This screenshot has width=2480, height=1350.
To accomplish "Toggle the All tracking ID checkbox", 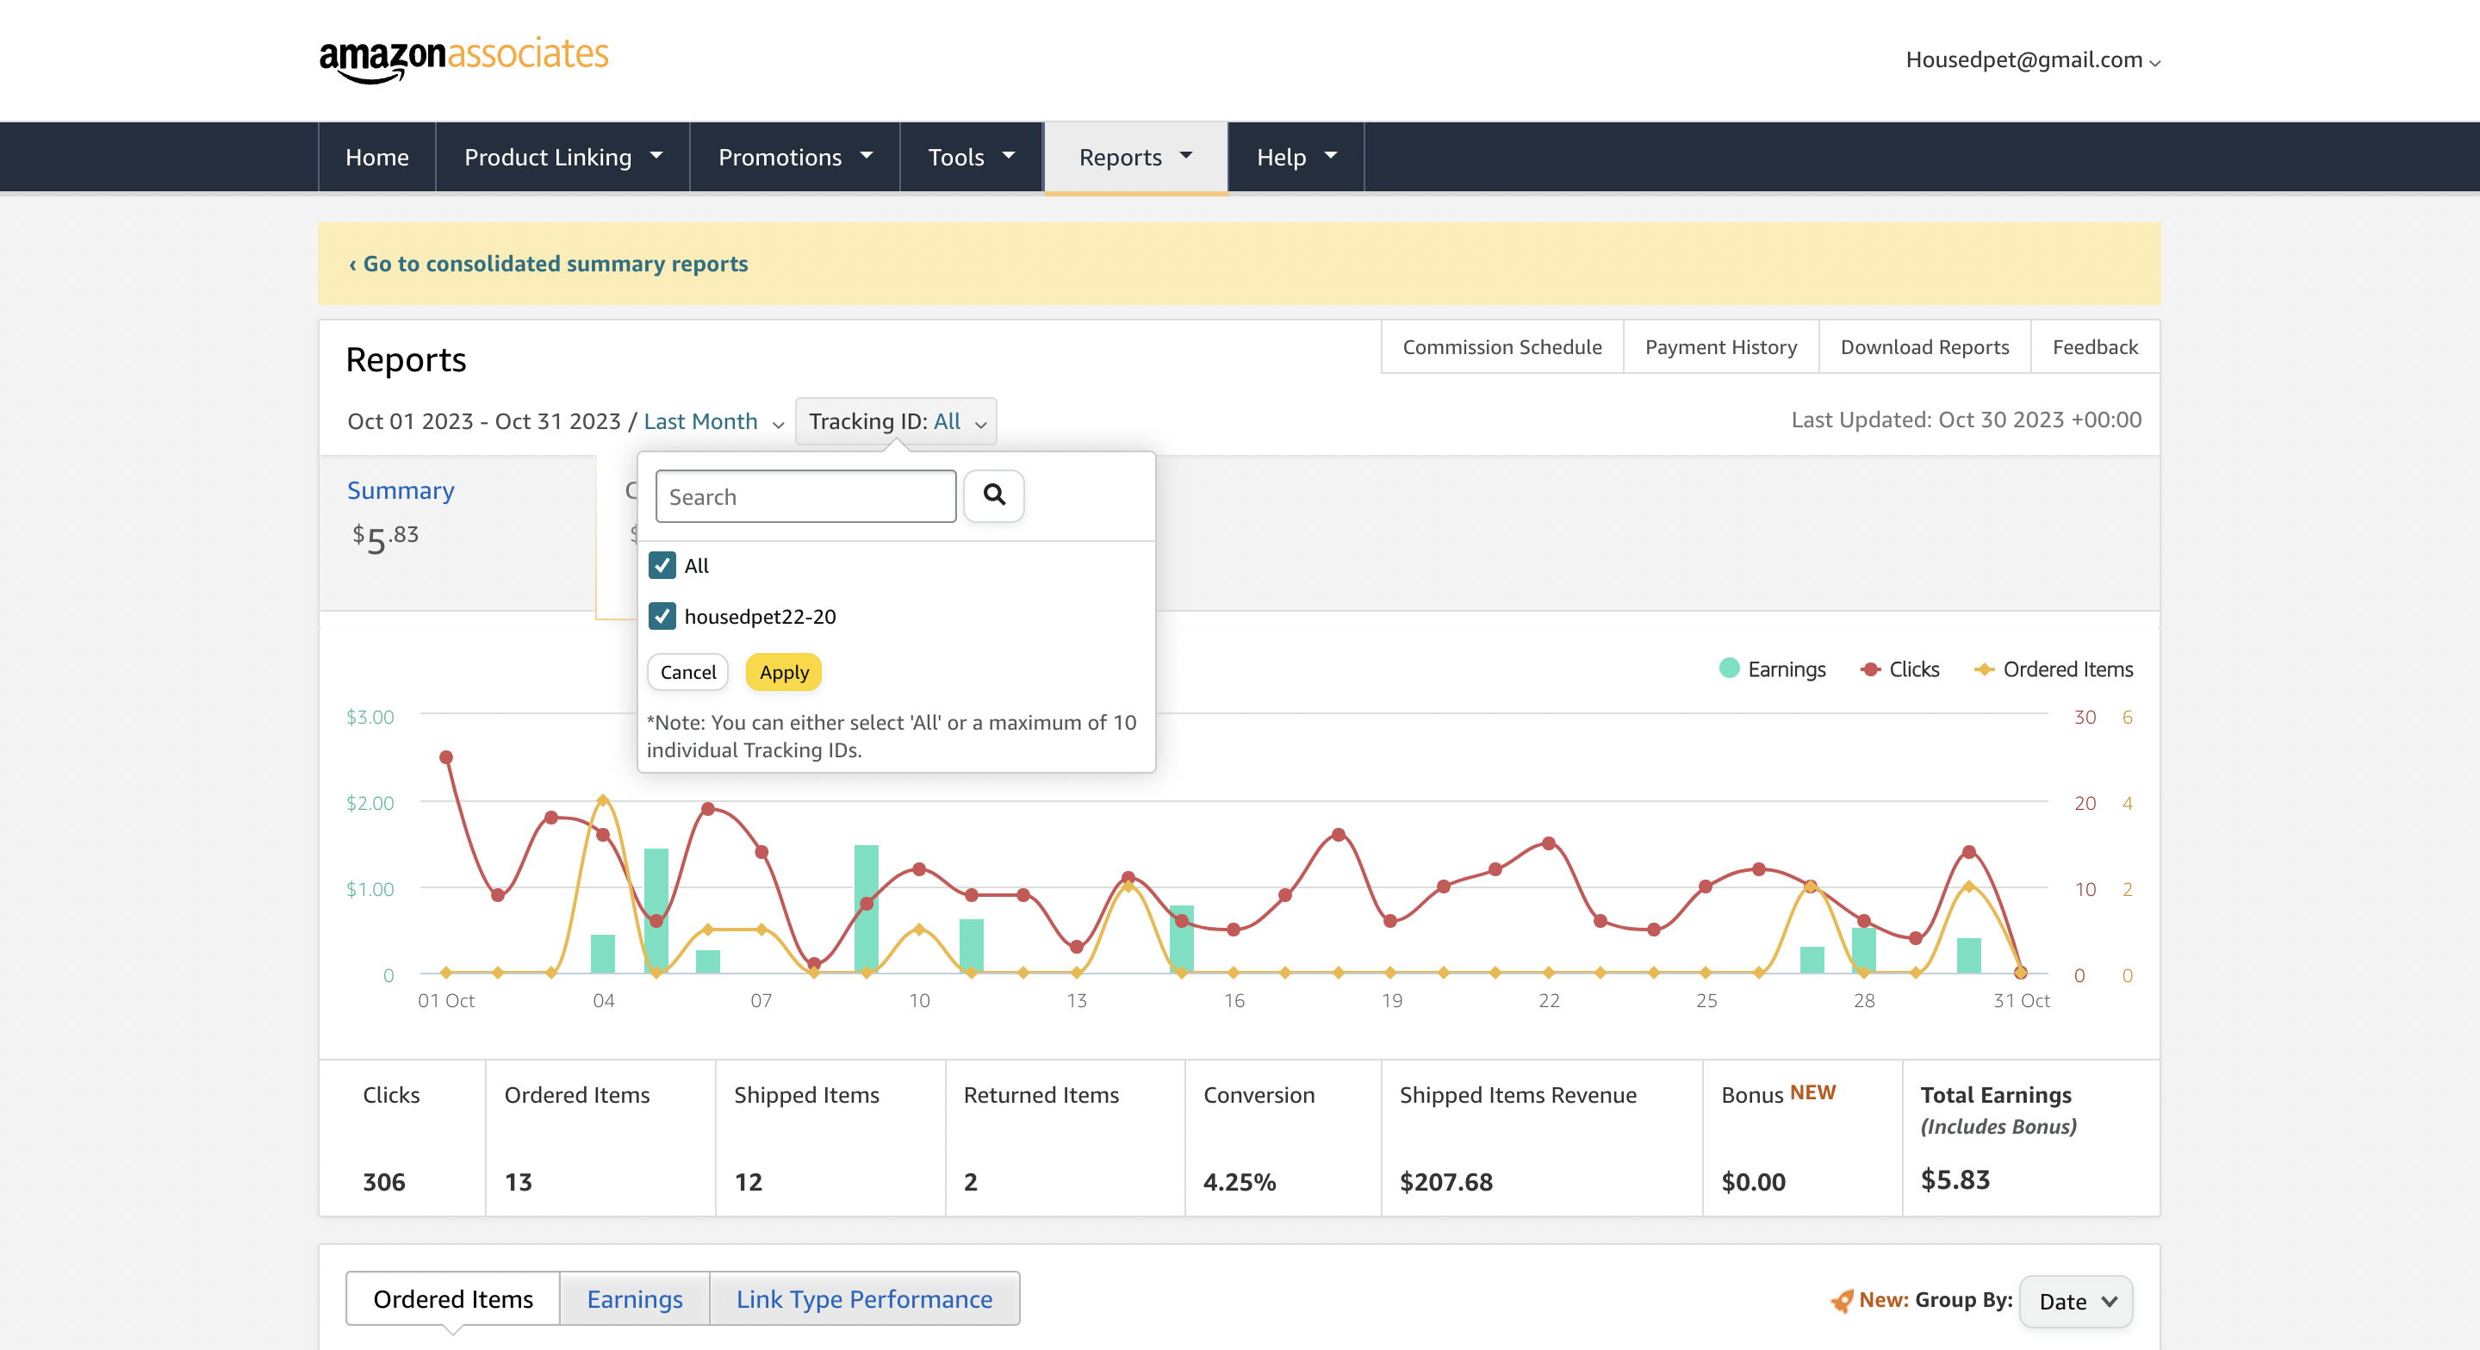I will [662, 565].
